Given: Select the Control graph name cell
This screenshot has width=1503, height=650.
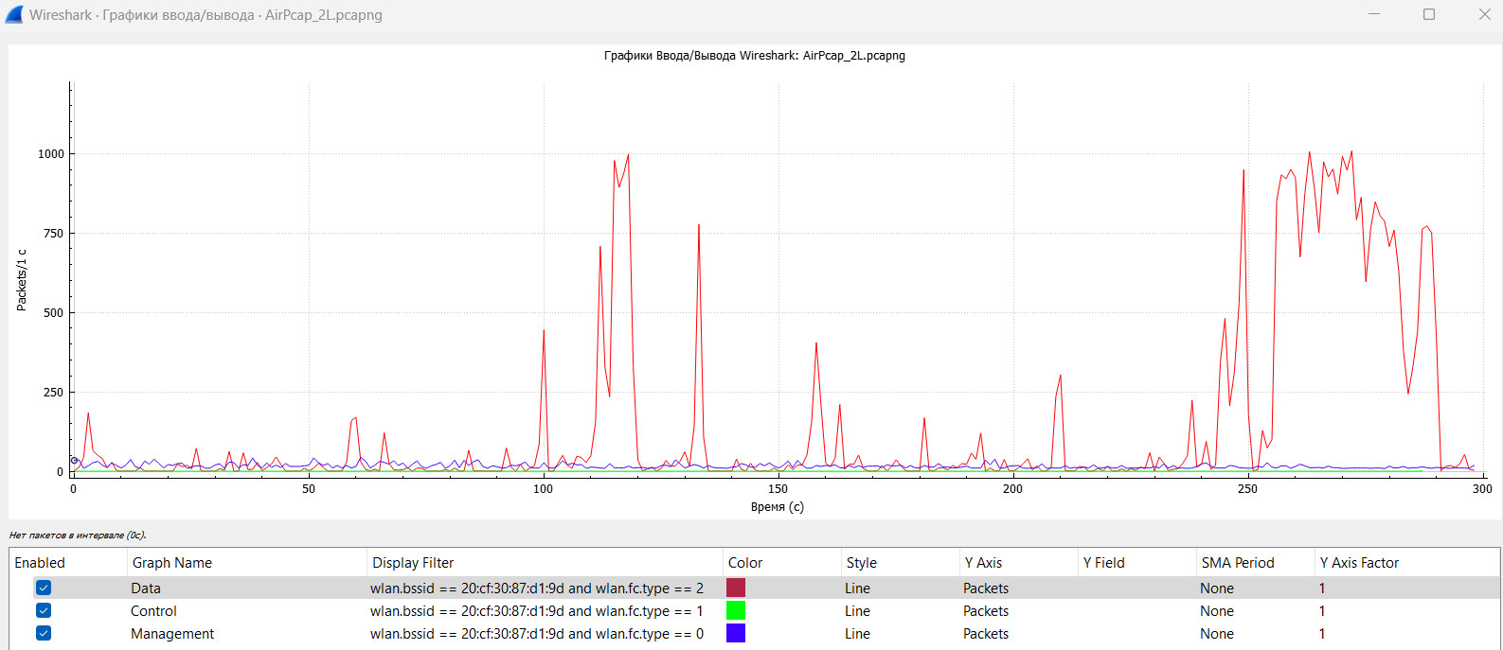Looking at the screenshot, I should (x=153, y=611).
